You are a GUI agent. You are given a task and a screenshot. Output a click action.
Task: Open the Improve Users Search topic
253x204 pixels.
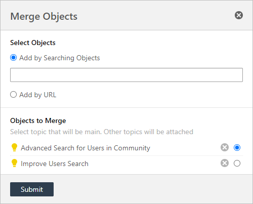click(x=55, y=164)
